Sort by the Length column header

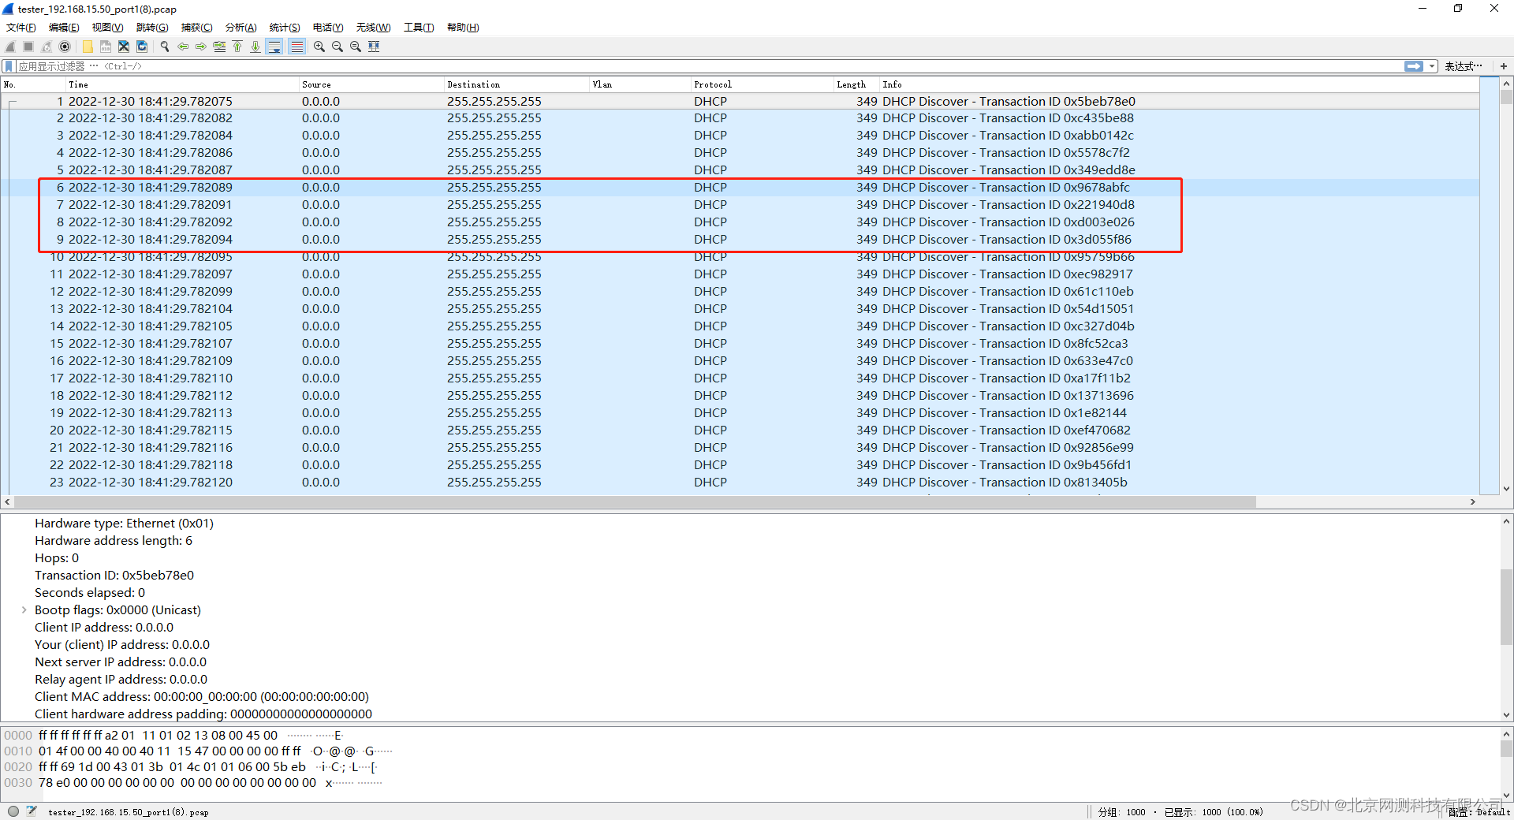click(856, 84)
